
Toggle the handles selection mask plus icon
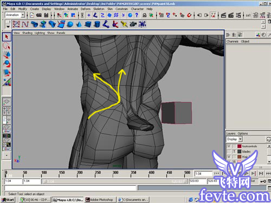tap(89, 15)
